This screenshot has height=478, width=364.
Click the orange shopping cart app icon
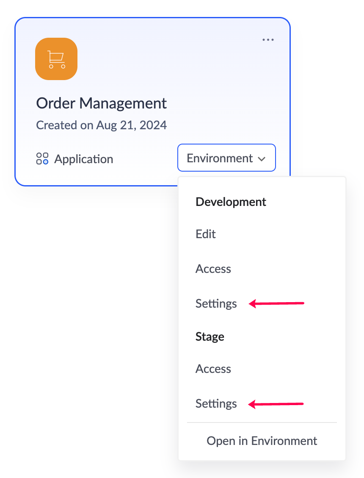tap(56, 59)
